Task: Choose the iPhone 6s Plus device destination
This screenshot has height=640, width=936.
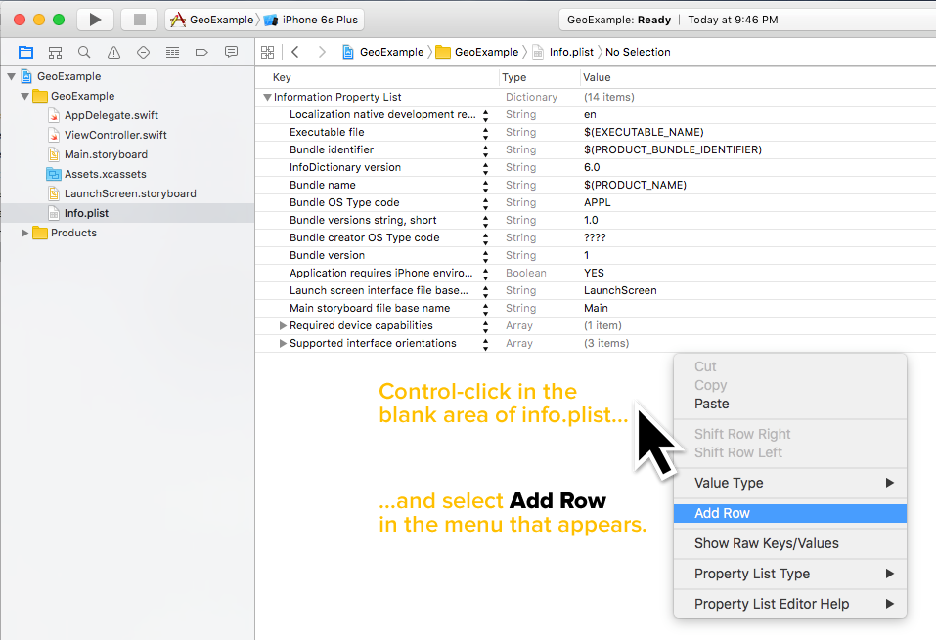Action: [311, 20]
